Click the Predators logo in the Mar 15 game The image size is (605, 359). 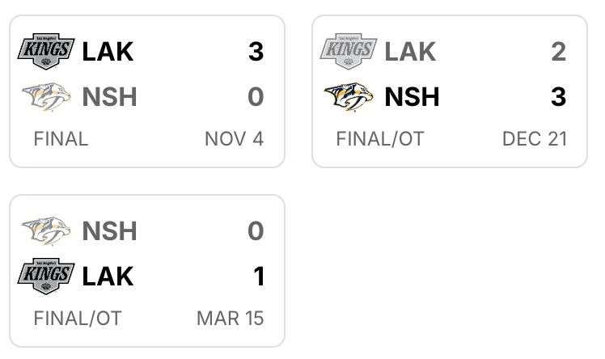tap(46, 231)
